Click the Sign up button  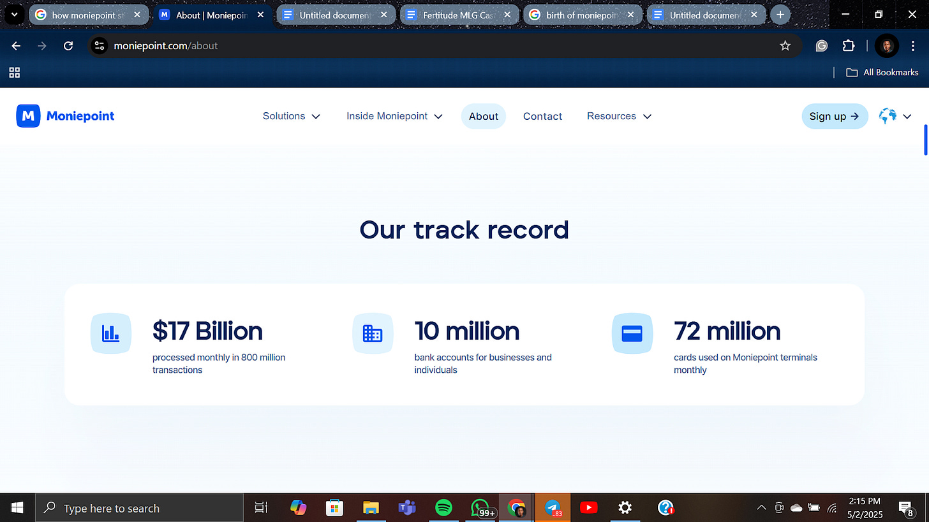point(835,116)
